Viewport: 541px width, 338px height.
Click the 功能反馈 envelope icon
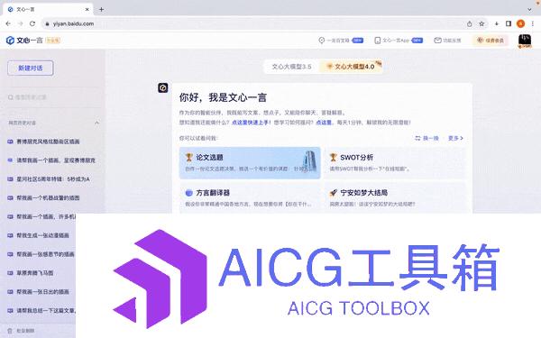click(x=437, y=41)
